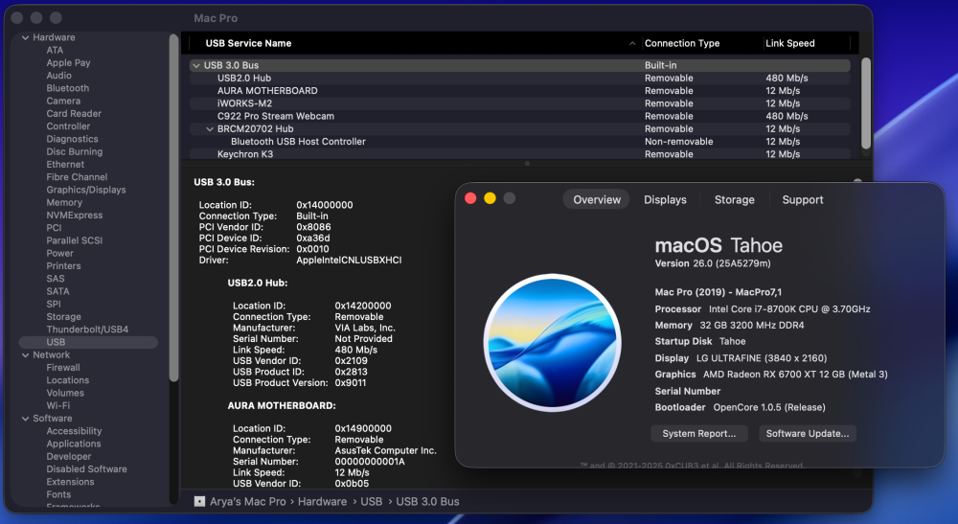Select Memory in the Hardware list
Image resolution: width=958 pixels, height=524 pixels.
(x=63, y=203)
